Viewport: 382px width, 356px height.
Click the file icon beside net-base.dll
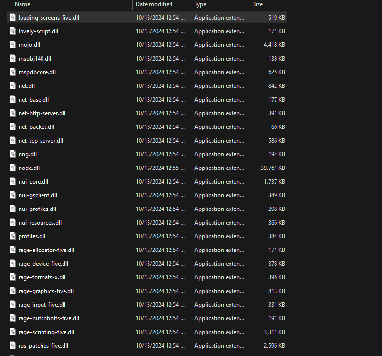[13, 99]
